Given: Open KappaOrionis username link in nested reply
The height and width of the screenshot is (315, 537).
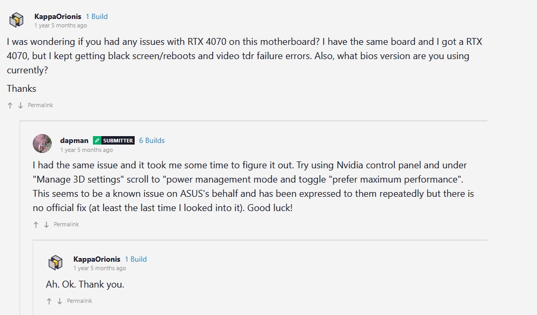Looking at the screenshot, I should point(97,259).
